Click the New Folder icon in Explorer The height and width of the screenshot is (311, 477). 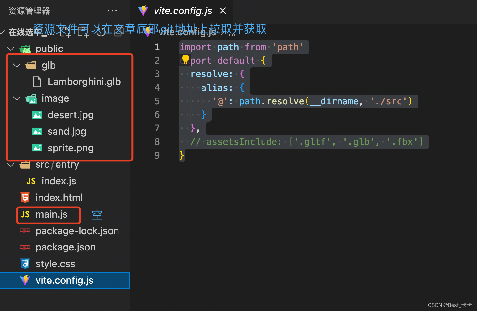point(83,32)
